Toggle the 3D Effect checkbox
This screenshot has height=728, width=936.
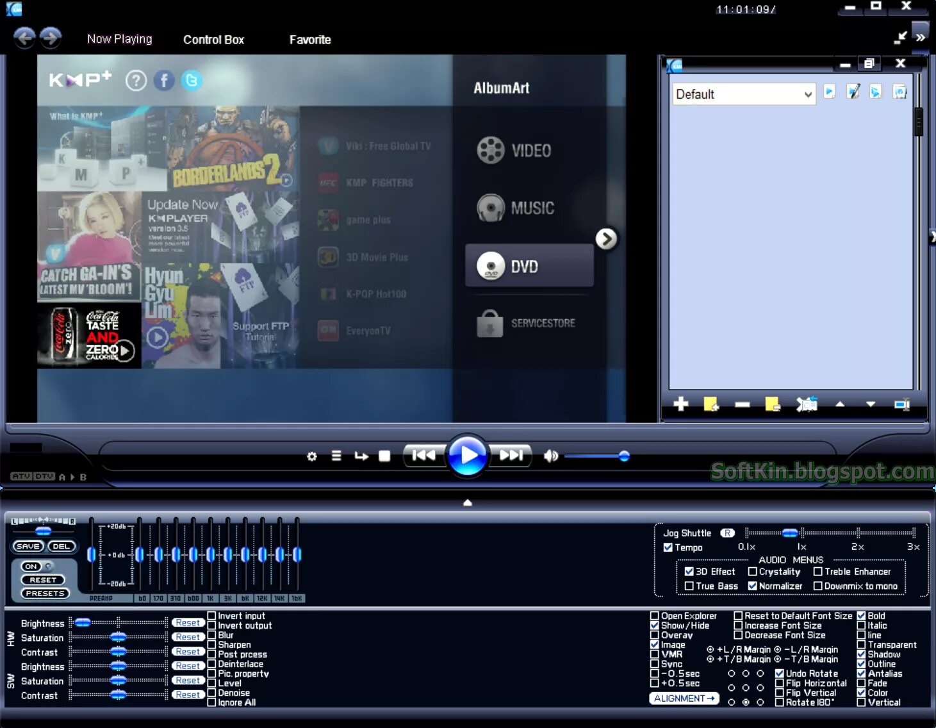click(689, 572)
